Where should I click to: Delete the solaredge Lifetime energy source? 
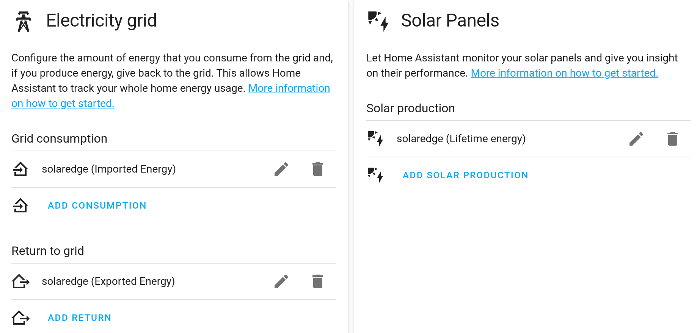pos(673,139)
